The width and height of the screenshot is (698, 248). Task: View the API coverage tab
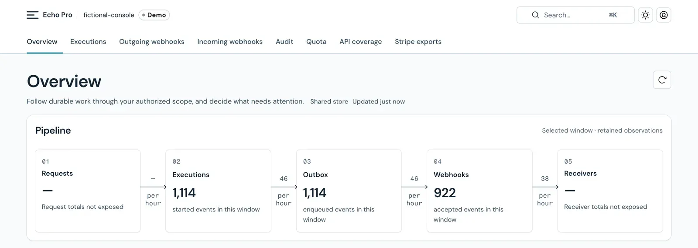pyautogui.click(x=361, y=42)
